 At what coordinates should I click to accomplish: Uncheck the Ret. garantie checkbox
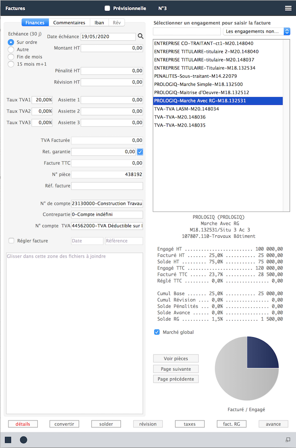click(140, 152)
